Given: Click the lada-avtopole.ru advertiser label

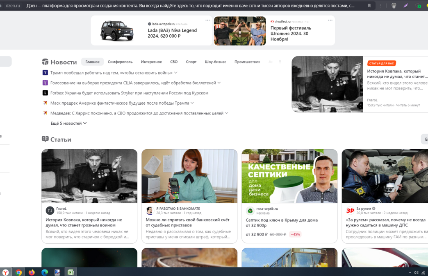Looking at the screenshot, I should pyautogui.click(x=164, y=24).
